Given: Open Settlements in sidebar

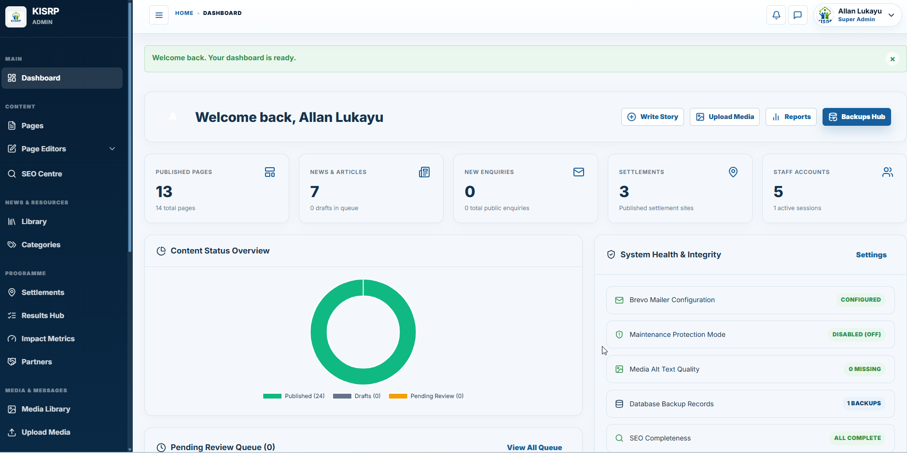Looking at the screenshot, I should click(62, 293).
